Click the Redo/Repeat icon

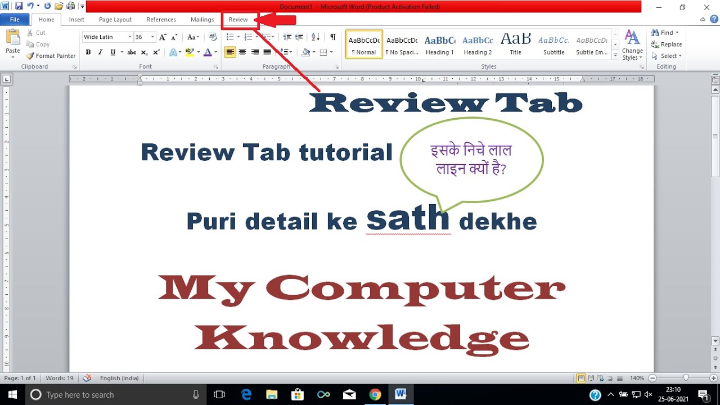[x=47, y=6]
